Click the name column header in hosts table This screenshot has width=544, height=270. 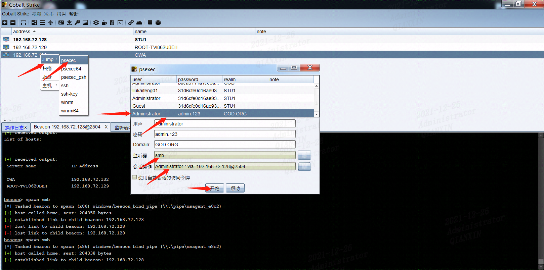tap(194, 32)
